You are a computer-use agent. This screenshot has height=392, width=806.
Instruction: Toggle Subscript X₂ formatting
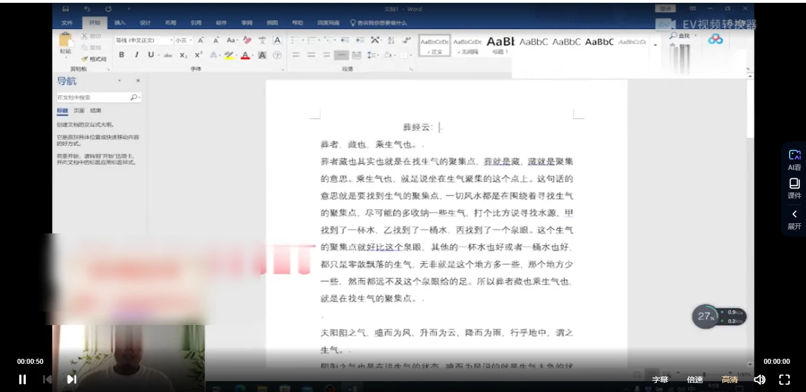tap(183, 55)
